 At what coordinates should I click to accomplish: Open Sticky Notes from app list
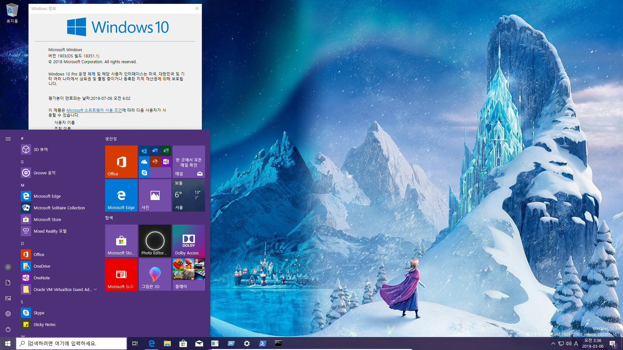click(x=58, y=324)
